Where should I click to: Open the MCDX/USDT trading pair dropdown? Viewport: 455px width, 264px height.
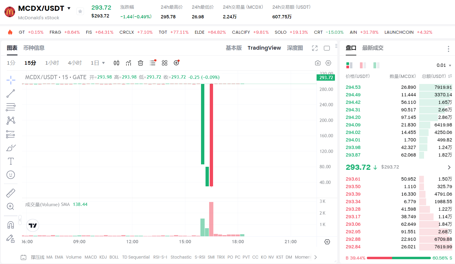69,8
